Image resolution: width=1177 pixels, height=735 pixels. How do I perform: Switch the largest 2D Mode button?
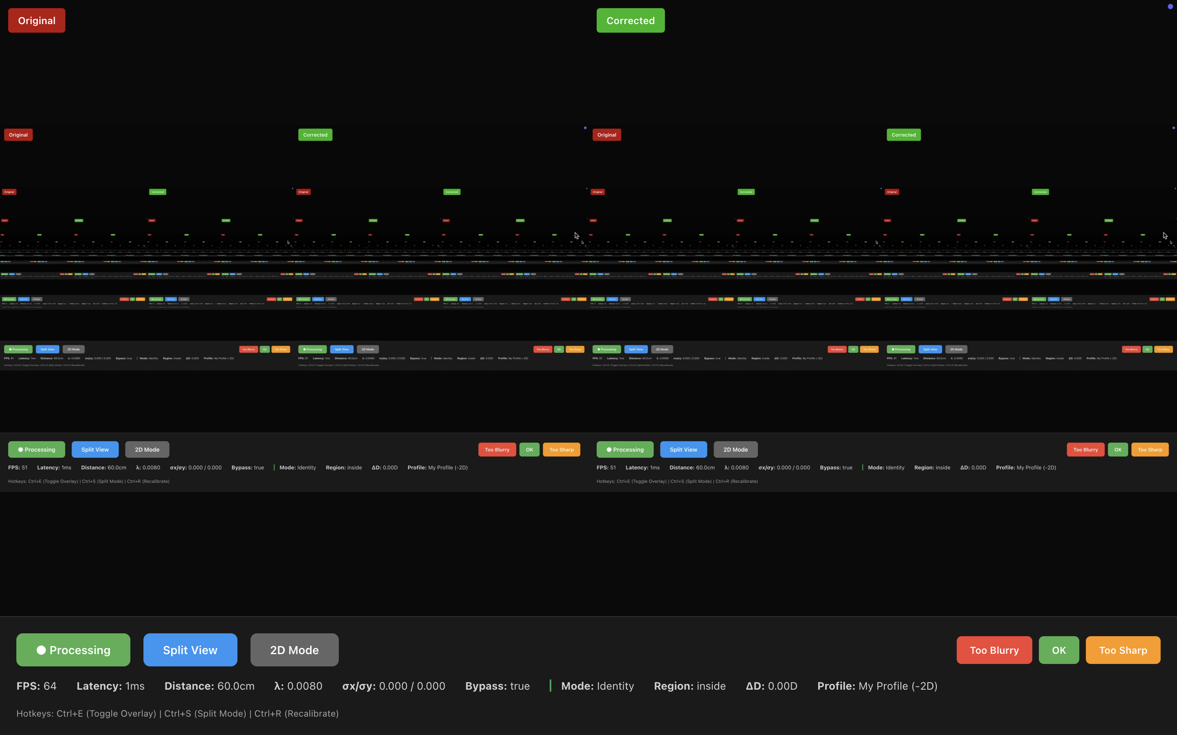pyautogui.click(x=294, y=649)
